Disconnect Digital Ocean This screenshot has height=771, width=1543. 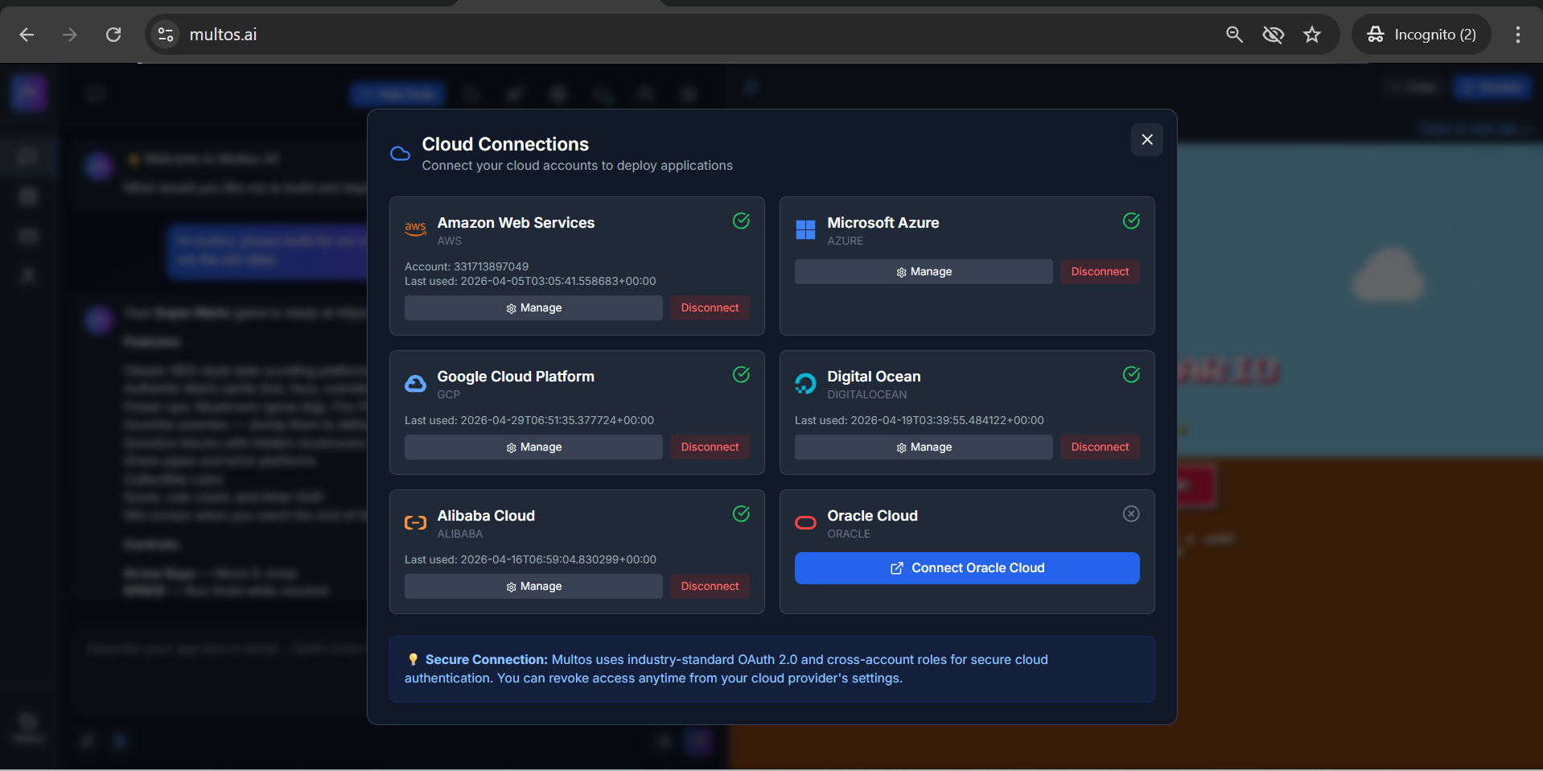[x=1100, y=447]
